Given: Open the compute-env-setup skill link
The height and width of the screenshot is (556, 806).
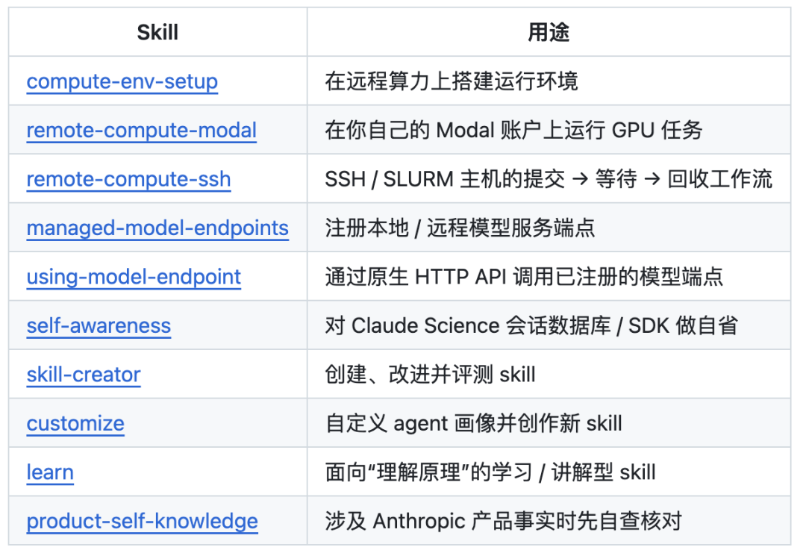Looking at the screenshot, I should click(x=122, y=81).
